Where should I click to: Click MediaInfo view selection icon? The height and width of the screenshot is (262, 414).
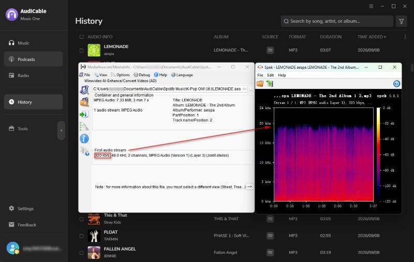85,151
